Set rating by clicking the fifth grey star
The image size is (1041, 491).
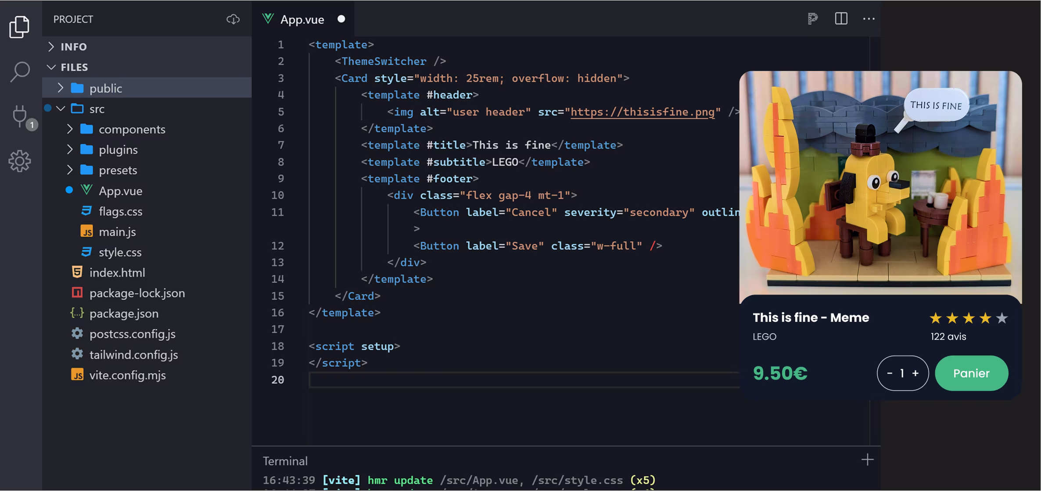click(1002, 318)
